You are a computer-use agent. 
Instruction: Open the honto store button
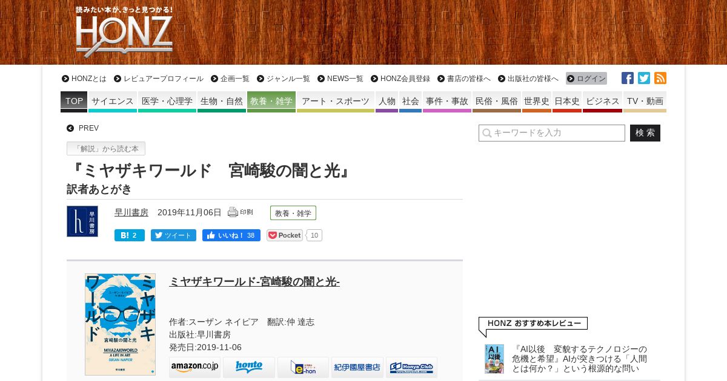pos(249,367)
